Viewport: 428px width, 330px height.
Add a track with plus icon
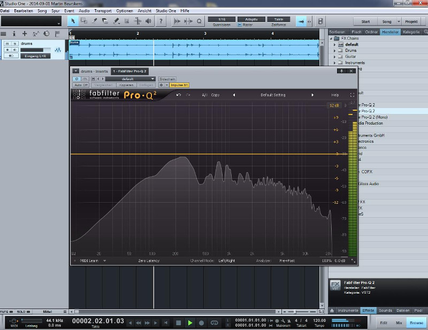[25, 34]
